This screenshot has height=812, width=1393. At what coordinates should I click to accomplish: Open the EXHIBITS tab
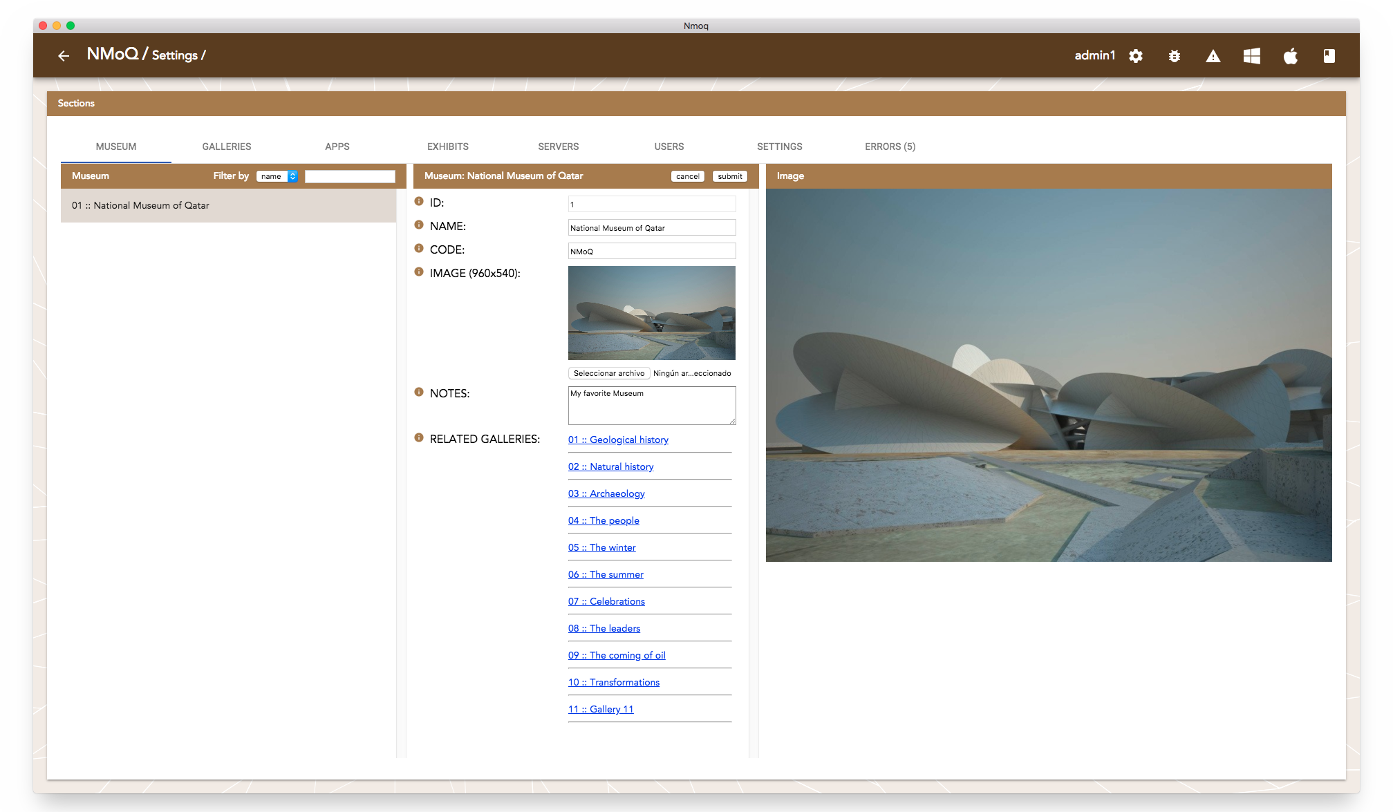pyautogui.click(x=448, y=147)
